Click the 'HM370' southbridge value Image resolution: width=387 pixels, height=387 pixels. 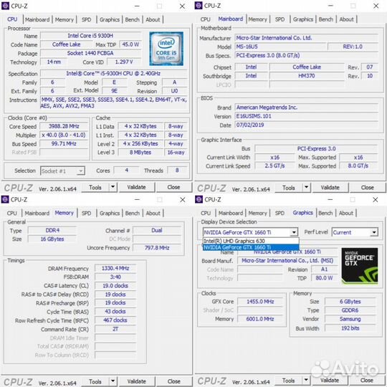[x=307, y=76]
